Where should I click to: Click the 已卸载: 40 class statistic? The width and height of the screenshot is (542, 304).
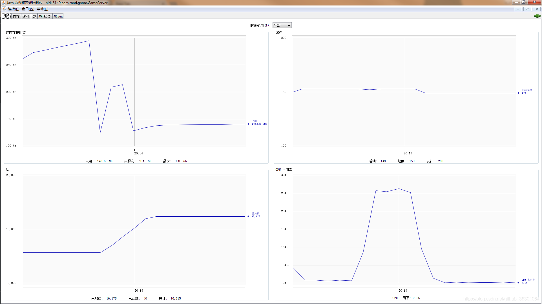tap(138, 298)
